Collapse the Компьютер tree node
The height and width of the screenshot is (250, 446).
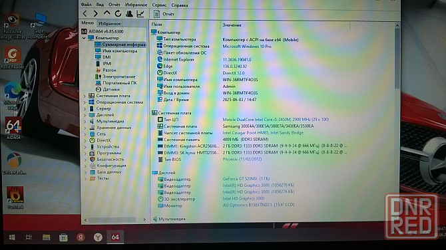point(84,38)
